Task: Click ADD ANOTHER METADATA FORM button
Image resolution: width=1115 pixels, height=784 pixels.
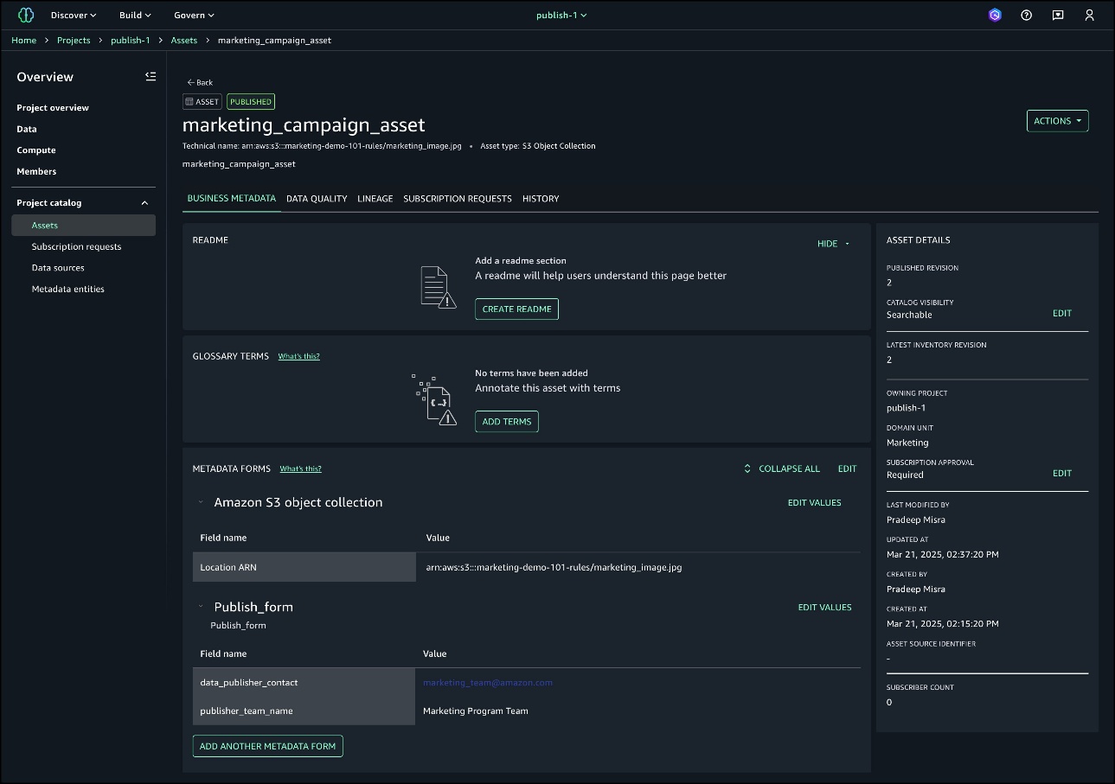Action: [267, 746]
